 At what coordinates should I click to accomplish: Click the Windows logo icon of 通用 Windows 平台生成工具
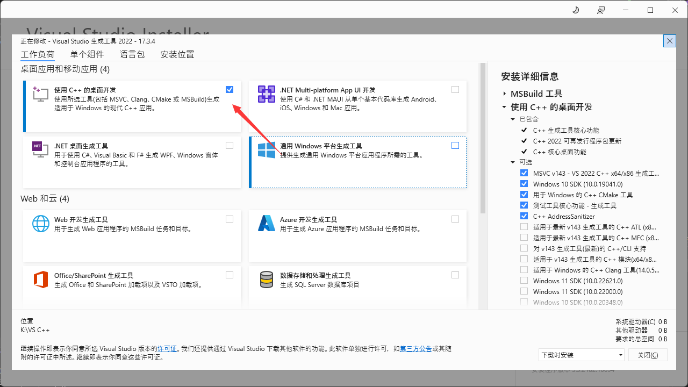(x=267, y=149)
